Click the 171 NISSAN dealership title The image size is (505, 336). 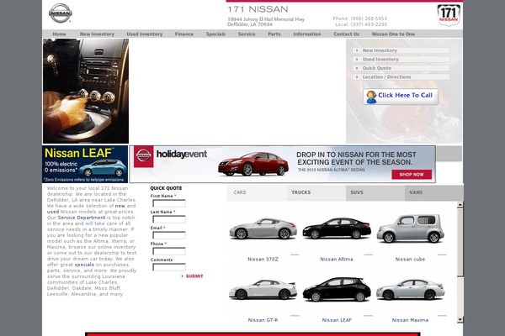pos(258,9)
